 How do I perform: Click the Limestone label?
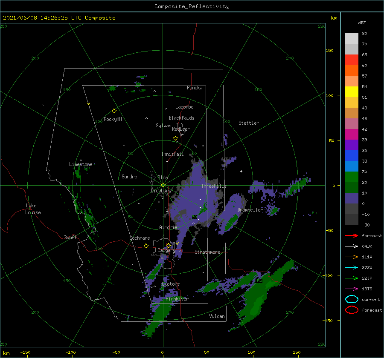point(81,164)
